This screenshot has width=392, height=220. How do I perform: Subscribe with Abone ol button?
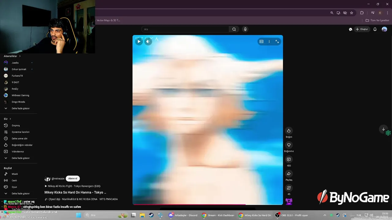[73, 178]
